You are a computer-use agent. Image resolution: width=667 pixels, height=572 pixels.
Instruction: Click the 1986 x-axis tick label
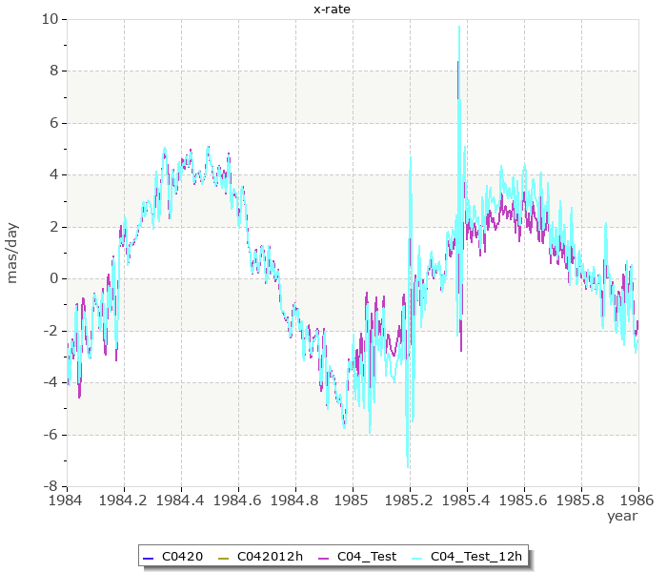637,499
